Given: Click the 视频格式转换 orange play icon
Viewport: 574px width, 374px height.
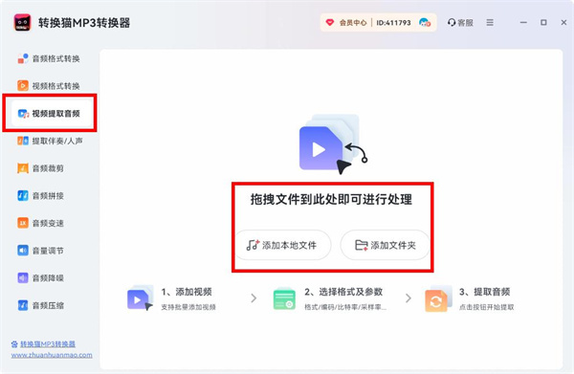Looking at the screenshot, I should pyautogui.click(x=23, y=86).
